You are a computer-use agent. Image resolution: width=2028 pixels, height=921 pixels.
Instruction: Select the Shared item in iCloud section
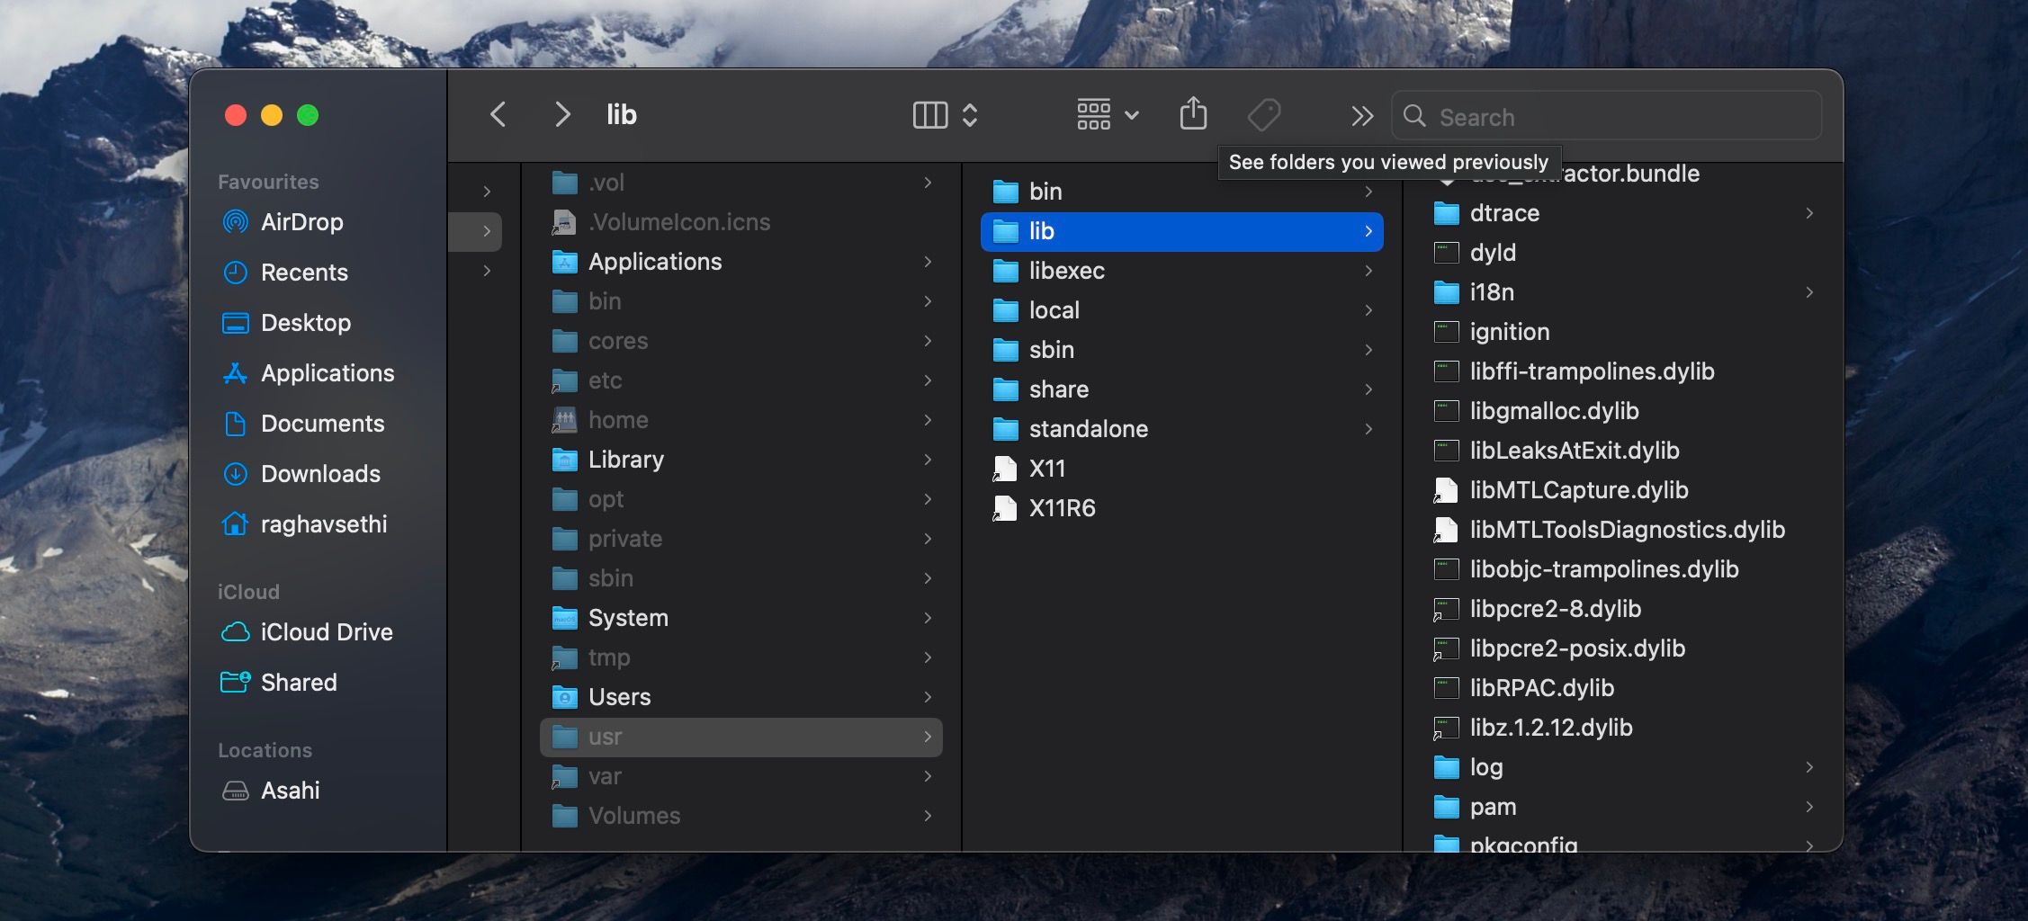[299, 682]
